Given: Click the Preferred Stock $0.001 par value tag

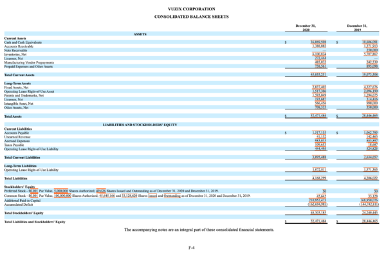Looking at the screenshot, I should pos(33,191).
